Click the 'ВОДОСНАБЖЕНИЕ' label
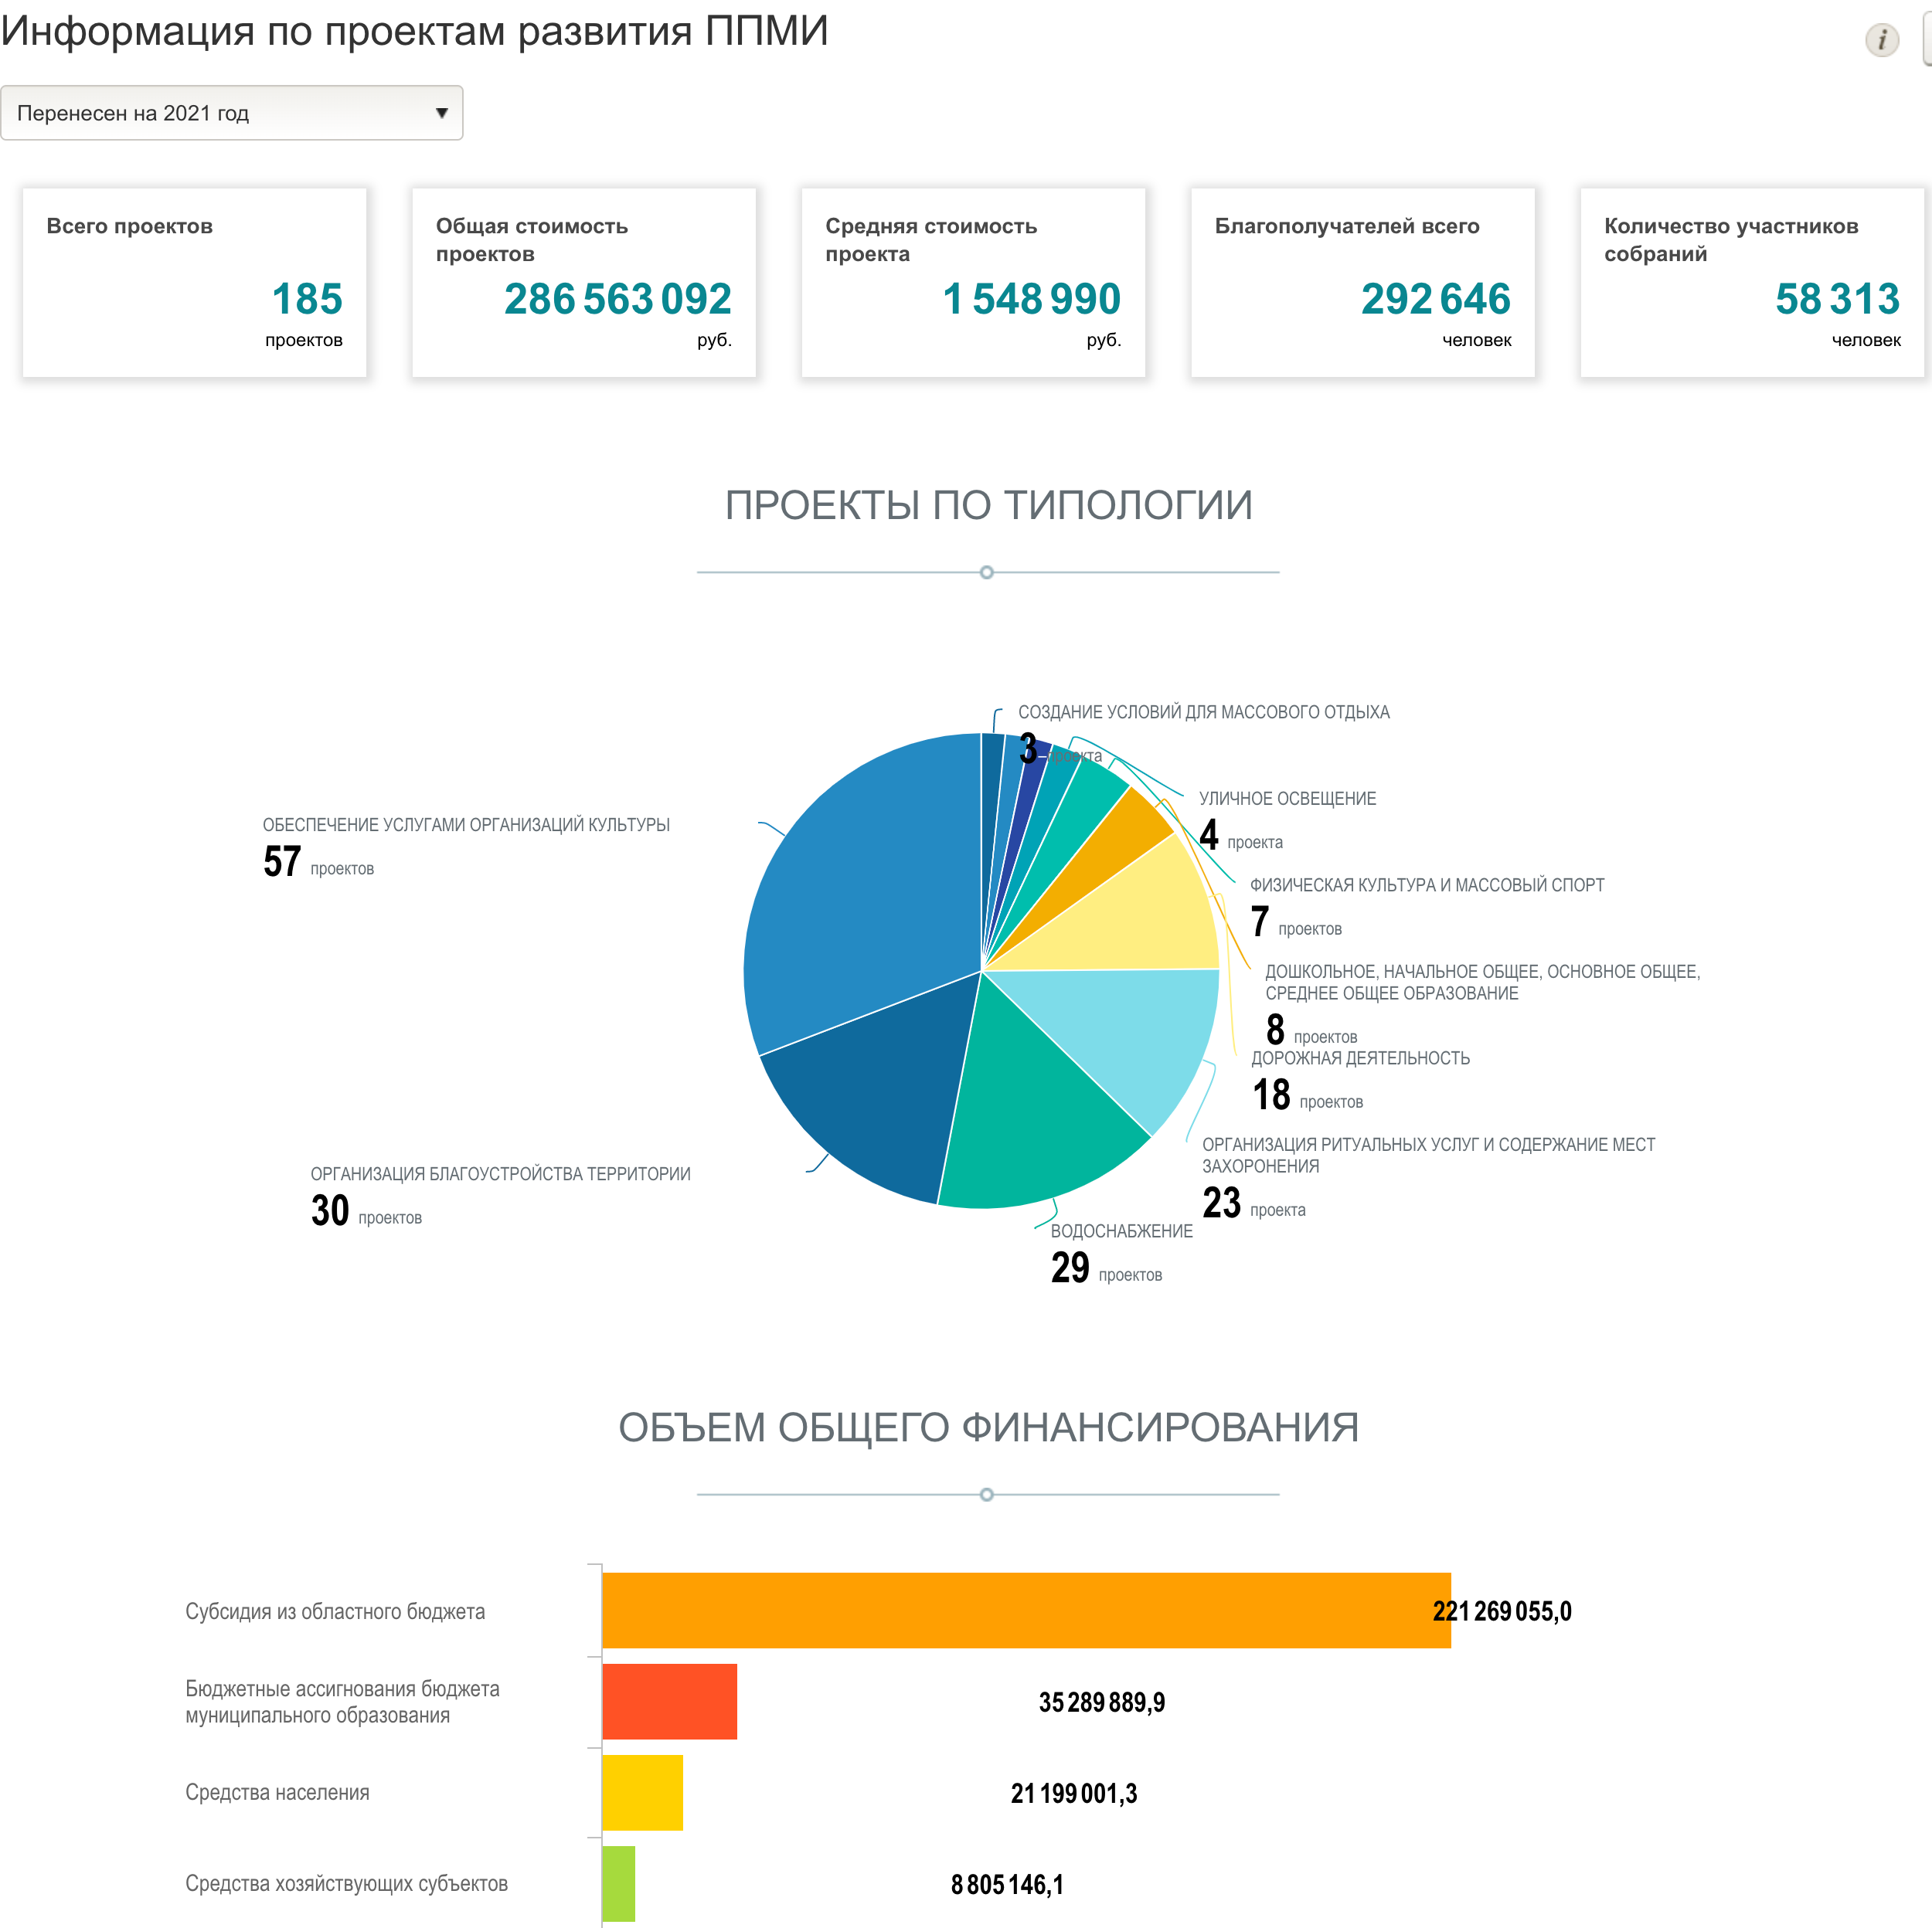This screenshot has height=1928, width=1932. [1121, 1231]
